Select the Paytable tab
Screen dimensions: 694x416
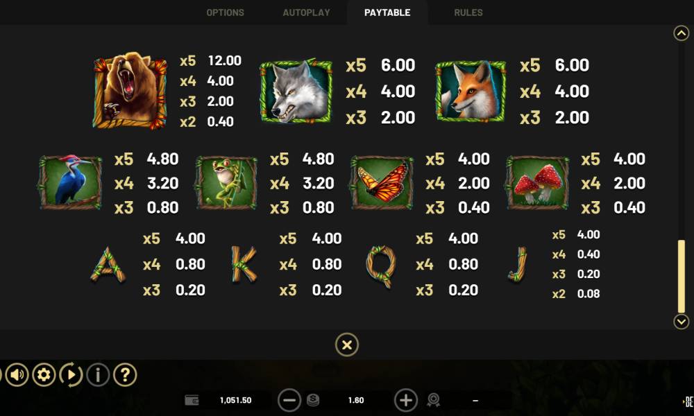387,12
